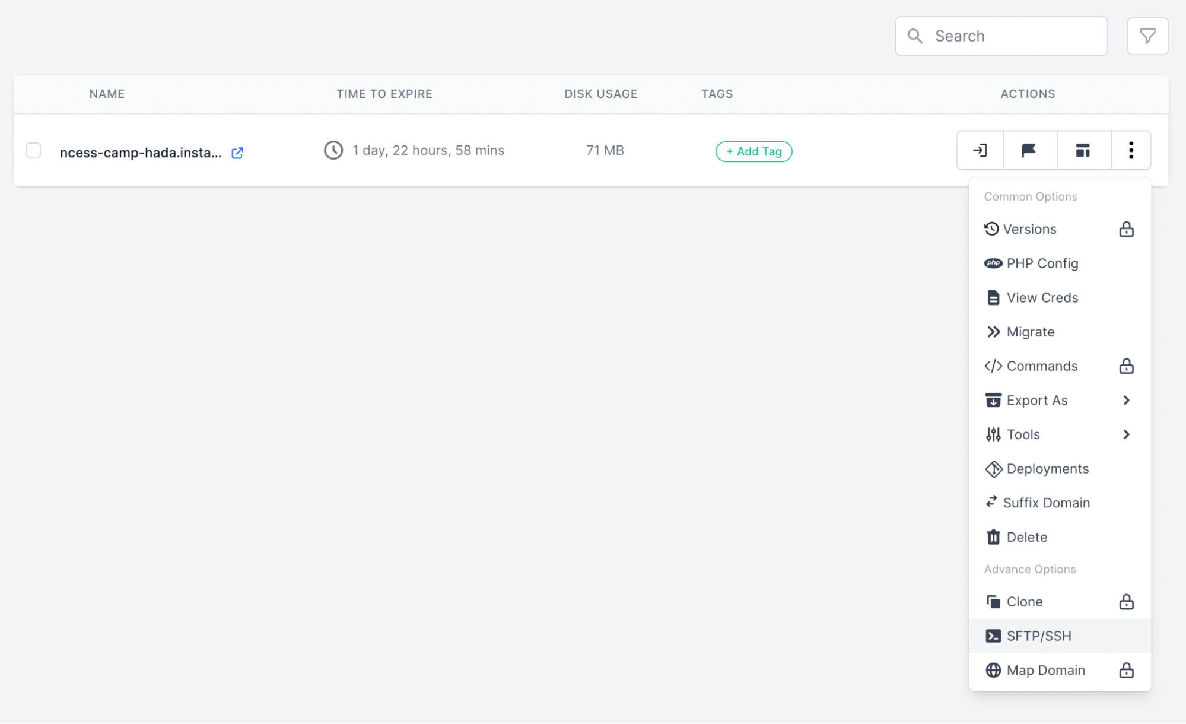This screenshot has height=724, width=1186.
Task: Click the filter funnel icon near Search
Action: [1147, 36]
